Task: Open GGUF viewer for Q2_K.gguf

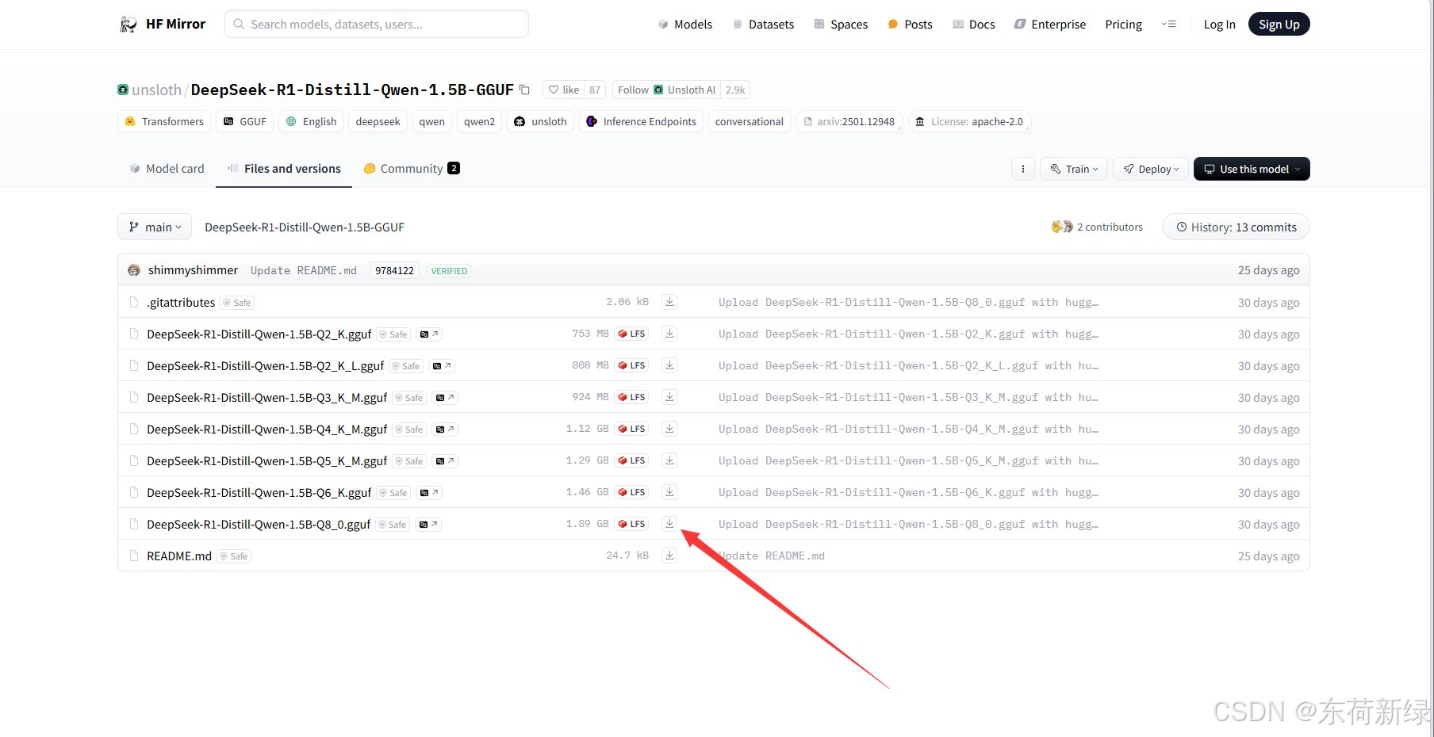Action: pyautogui.click(x=429, y=334)
